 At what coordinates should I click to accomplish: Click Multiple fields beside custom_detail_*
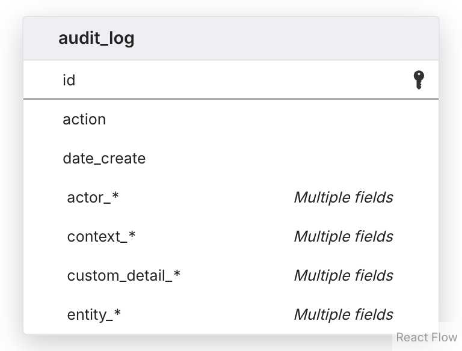coord(343,275)
